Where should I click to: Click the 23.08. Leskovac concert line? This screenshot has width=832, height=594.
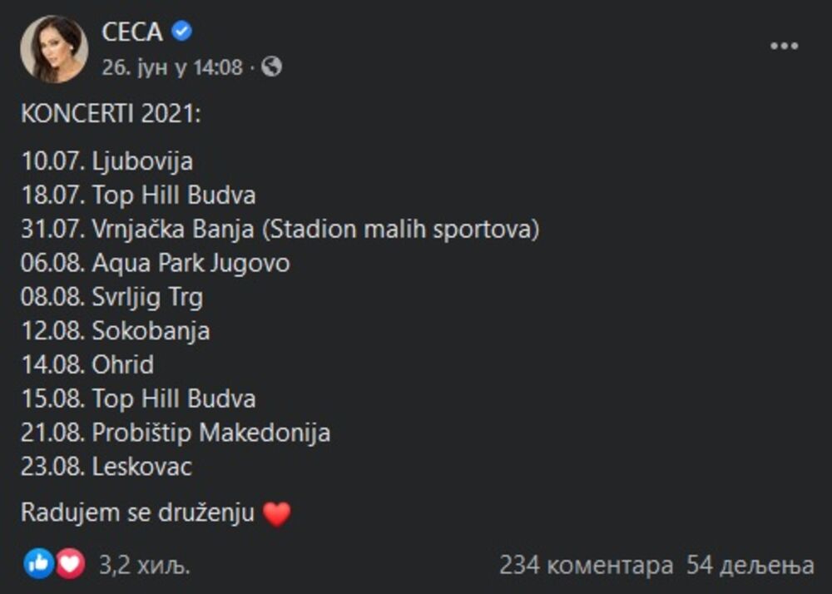coord(106,467)
